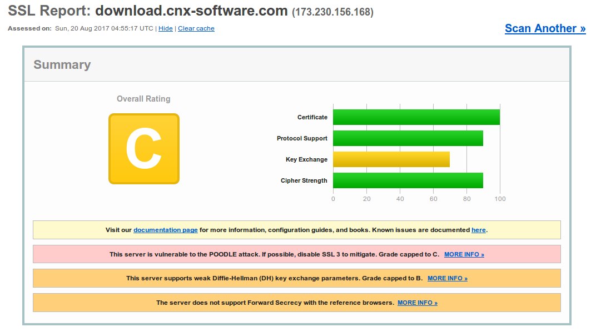Click the download.cnx-software.com domain title

click(191, 11)
